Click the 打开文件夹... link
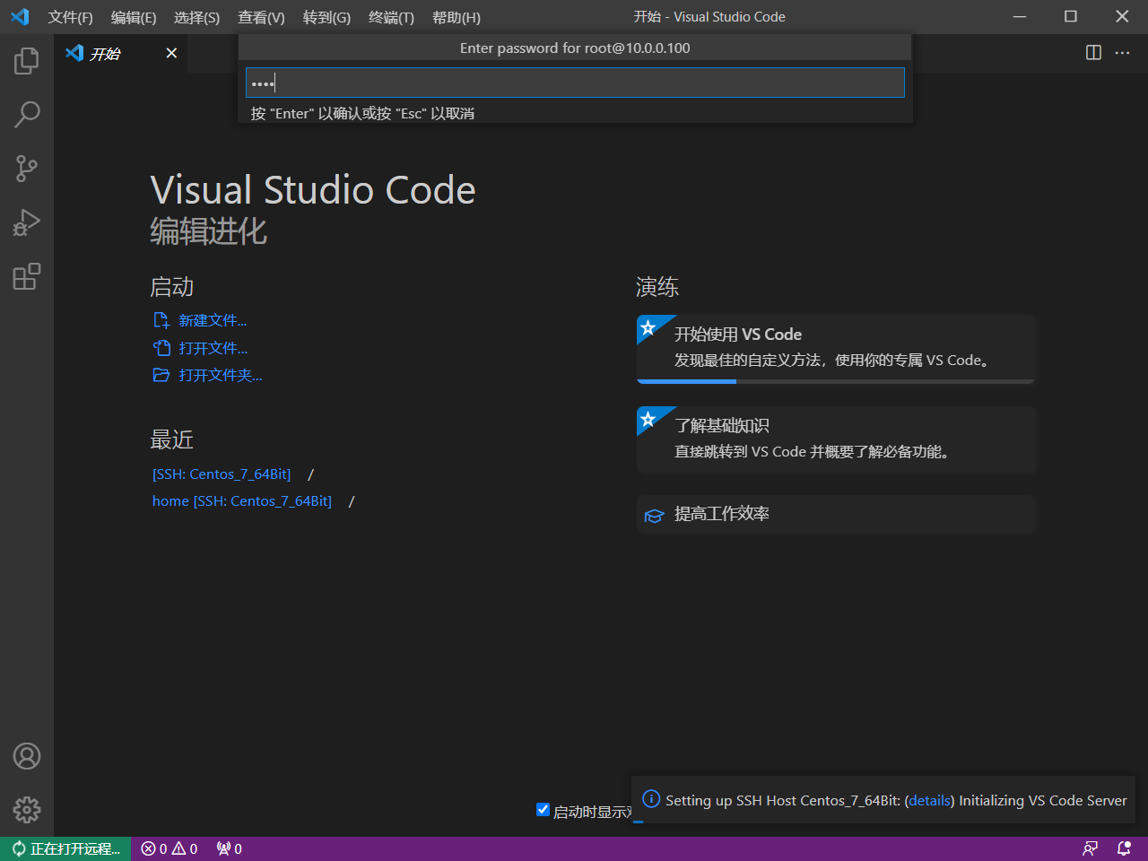Screen dimensions: 1148x861 tap(220, 375)
